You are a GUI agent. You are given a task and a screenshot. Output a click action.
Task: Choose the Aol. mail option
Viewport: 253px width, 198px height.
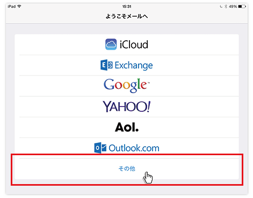pos(127,127)
